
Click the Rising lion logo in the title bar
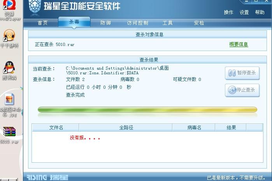tap(35, 7)
